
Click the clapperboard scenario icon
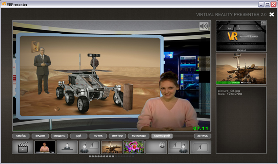(23, 147)
